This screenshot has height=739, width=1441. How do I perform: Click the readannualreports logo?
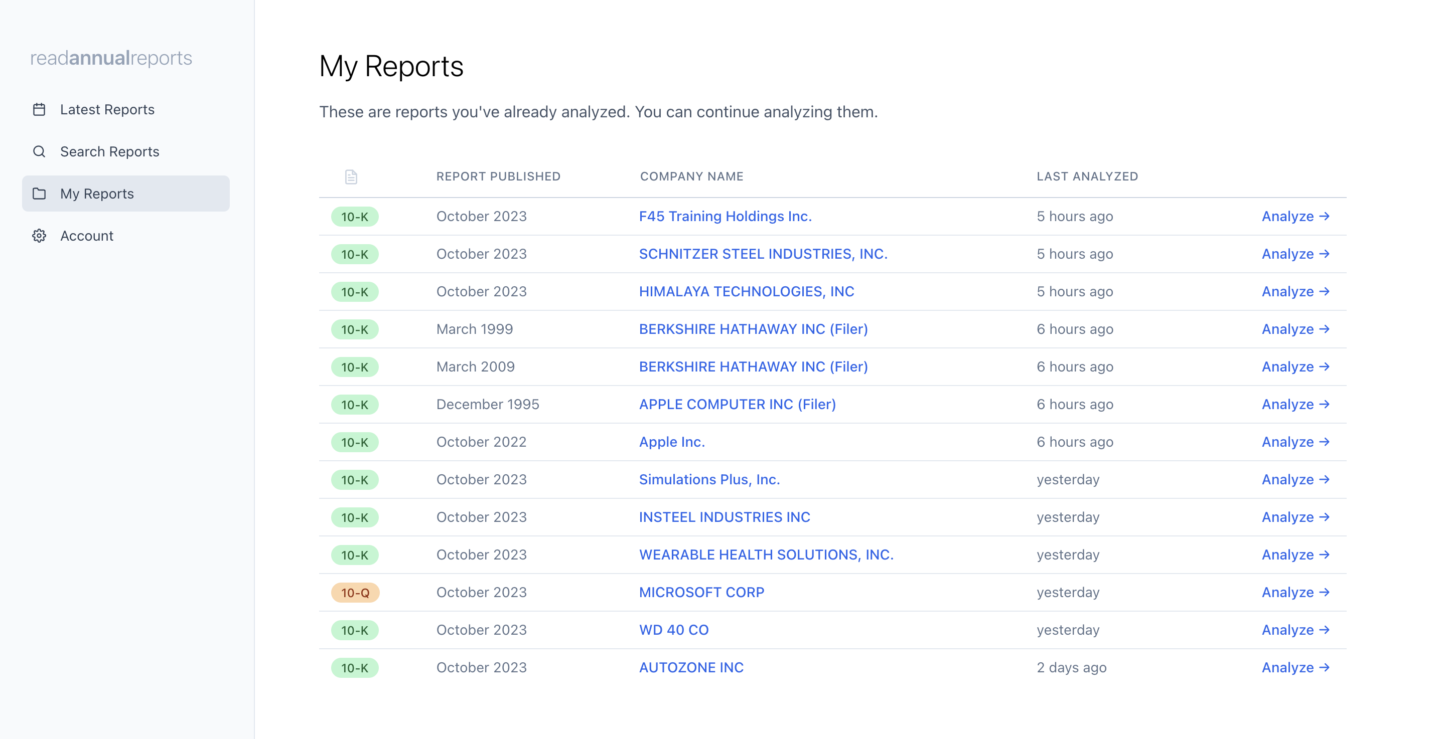pos(111,58)
